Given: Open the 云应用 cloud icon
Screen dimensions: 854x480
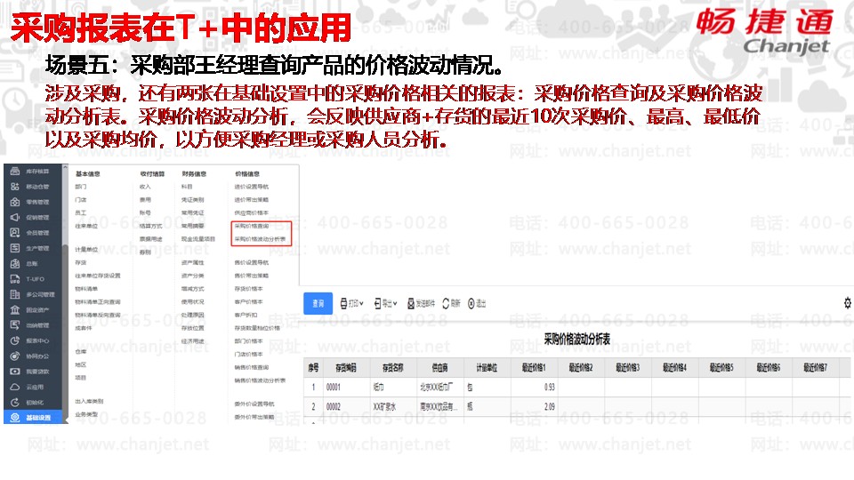Looking at the screenshot, I should (15, 387).
